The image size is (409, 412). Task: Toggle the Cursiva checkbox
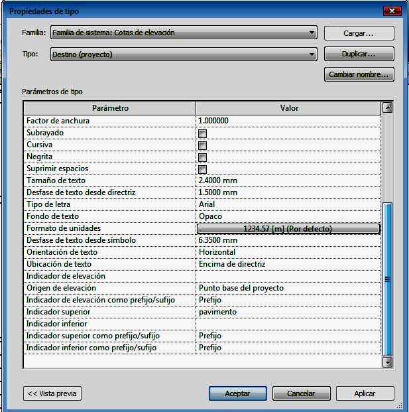click(203, 145)
